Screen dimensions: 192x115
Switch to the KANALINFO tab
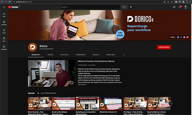(x=111, y=55)
